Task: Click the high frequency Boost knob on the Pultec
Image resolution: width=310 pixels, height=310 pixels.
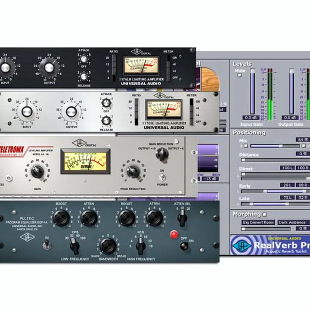Action: (x=127, y=218)
